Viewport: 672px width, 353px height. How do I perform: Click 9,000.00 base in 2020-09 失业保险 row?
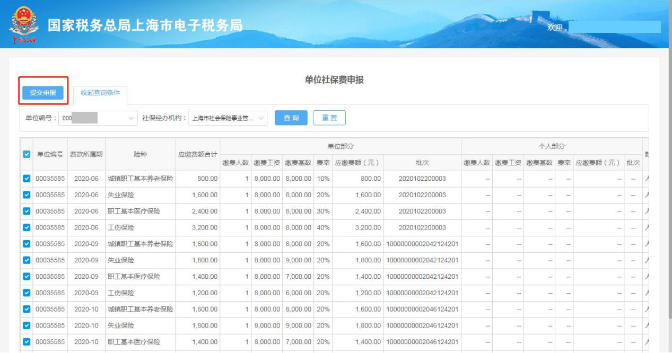coord(298,260)
